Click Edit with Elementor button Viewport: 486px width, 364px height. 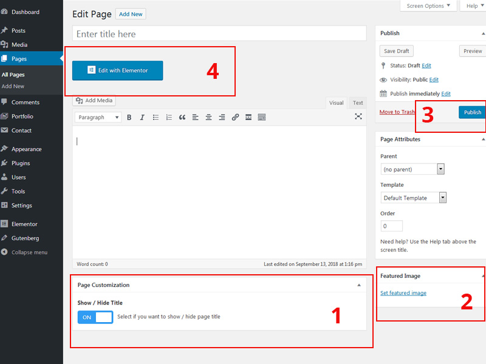[x=118, y=70]
